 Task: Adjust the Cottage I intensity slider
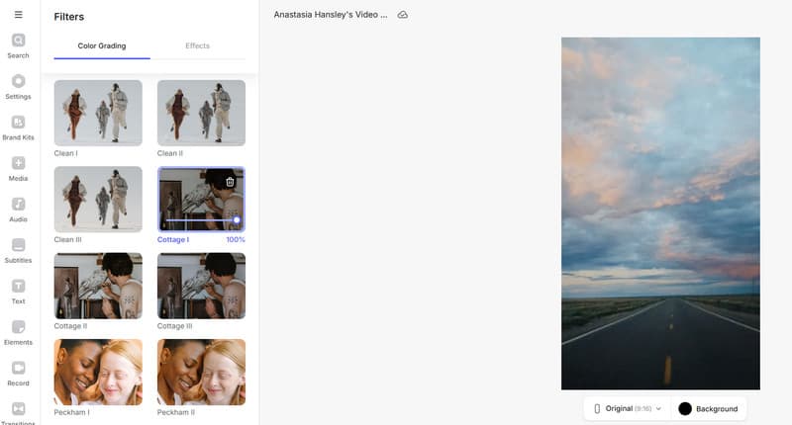236,220
